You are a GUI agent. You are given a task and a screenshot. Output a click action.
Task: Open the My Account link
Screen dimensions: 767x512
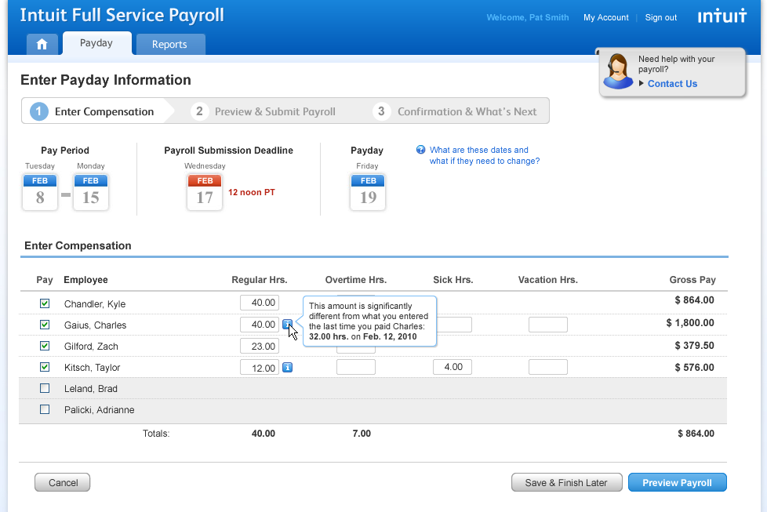tap(605, 17)
